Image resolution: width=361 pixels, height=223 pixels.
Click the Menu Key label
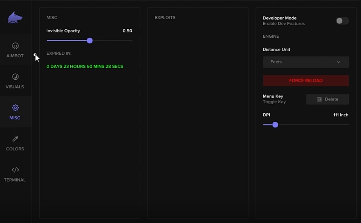(273, 96)
